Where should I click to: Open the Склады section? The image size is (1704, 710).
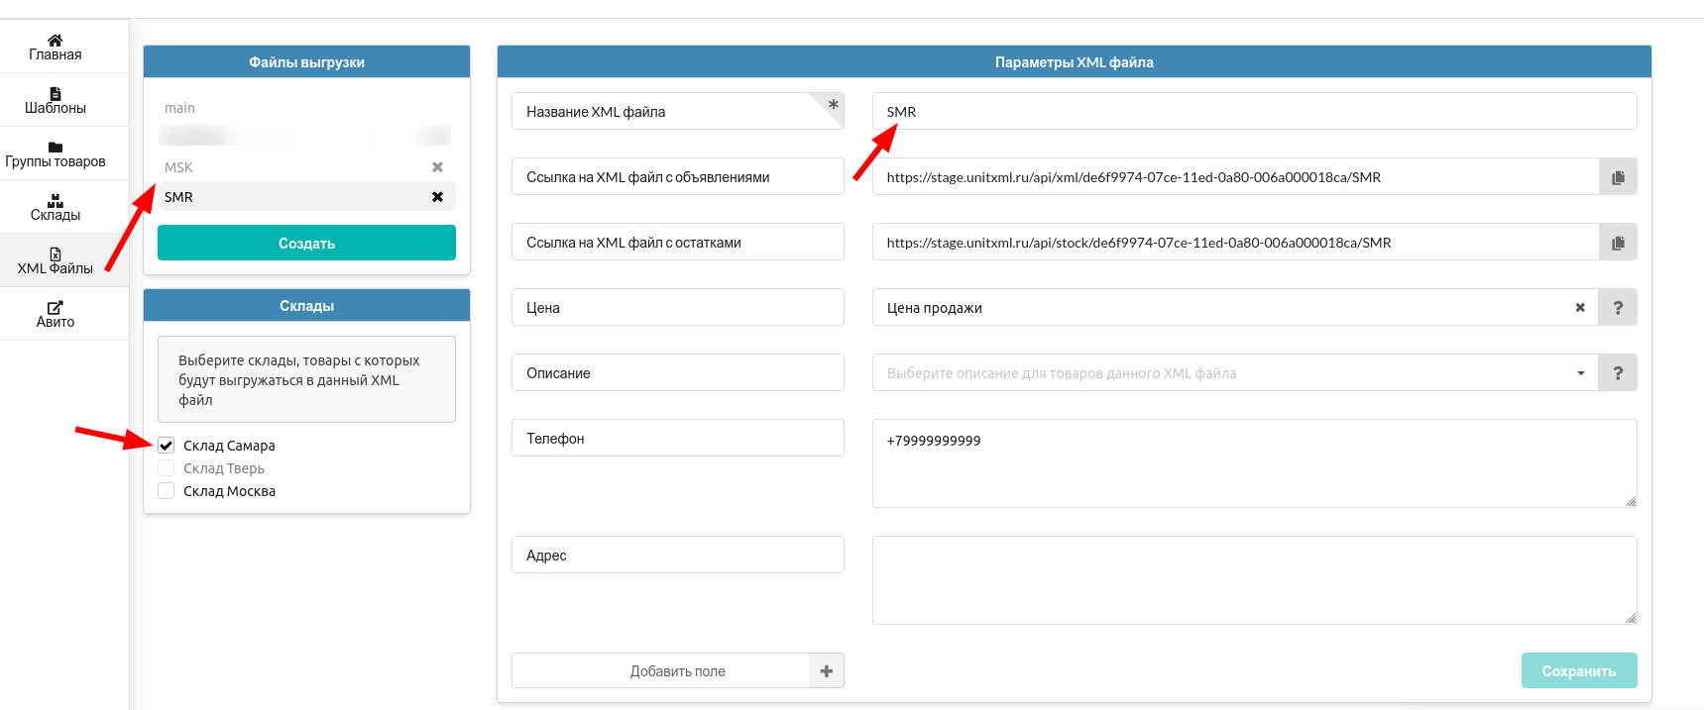(56, 207)
